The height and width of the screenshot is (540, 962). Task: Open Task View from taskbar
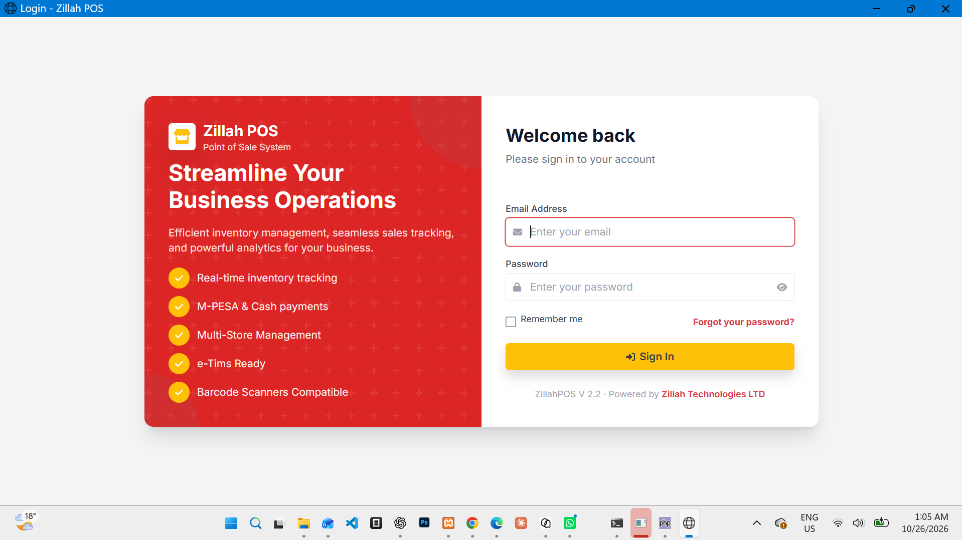[279, 523]
